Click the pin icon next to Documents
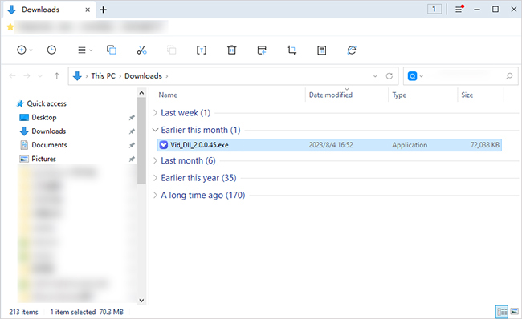Image resolution: width=522 pixels, height=319 pixels. coord(132,145)
